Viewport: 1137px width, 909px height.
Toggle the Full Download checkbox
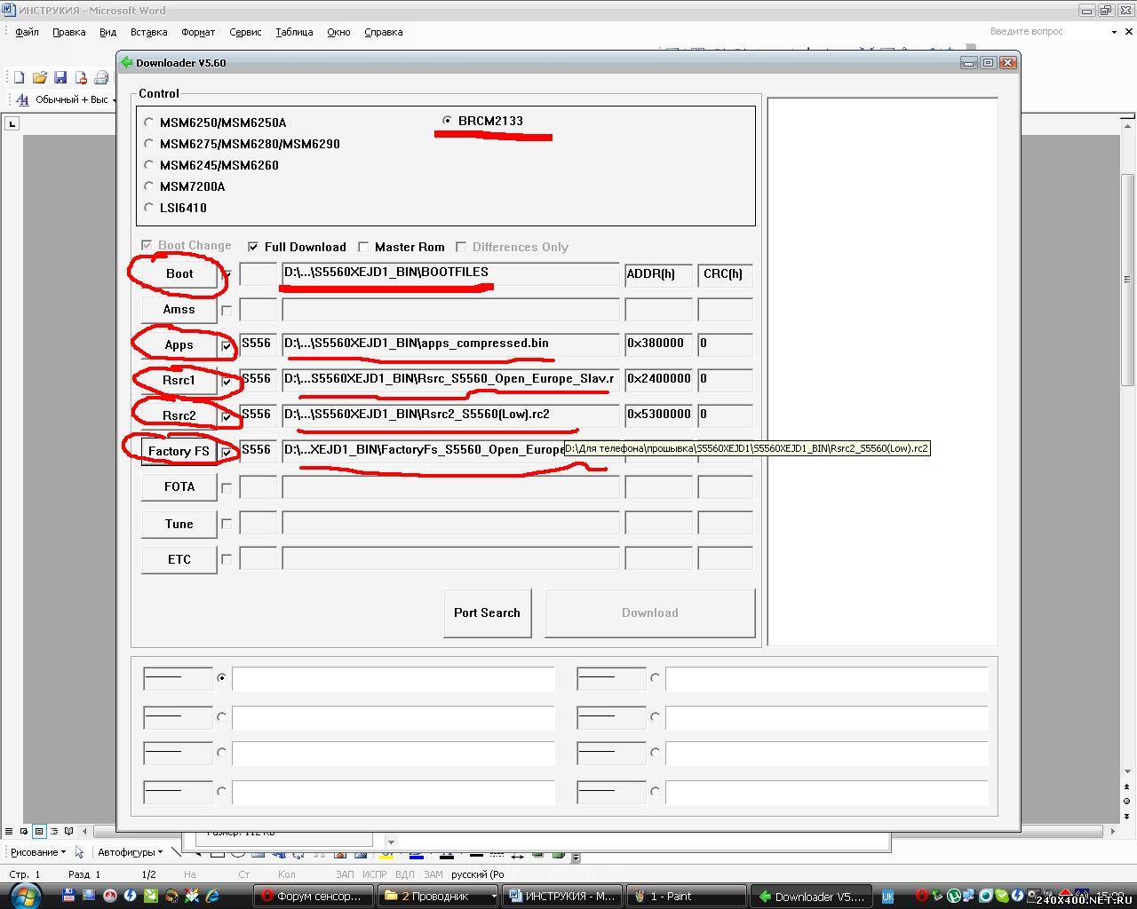253,247
